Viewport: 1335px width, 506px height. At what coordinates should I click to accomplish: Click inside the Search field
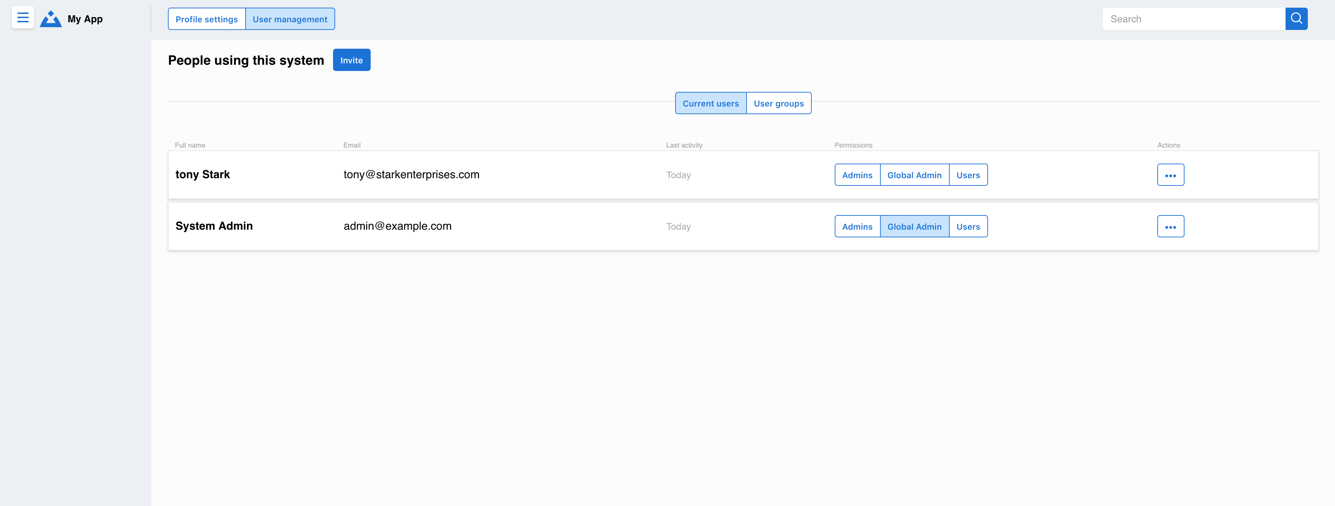click(1192, 18)
